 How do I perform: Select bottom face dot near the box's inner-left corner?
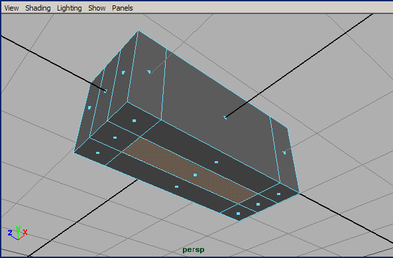click(134, 121)
